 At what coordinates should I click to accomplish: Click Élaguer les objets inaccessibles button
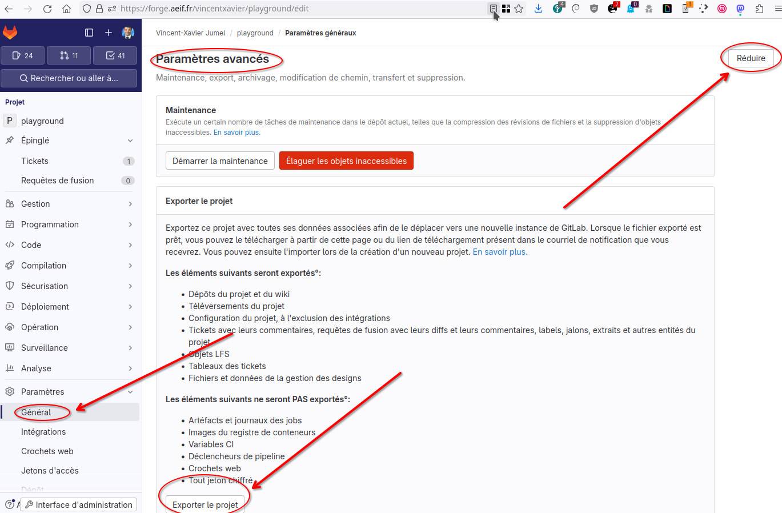tap(346, 161)
